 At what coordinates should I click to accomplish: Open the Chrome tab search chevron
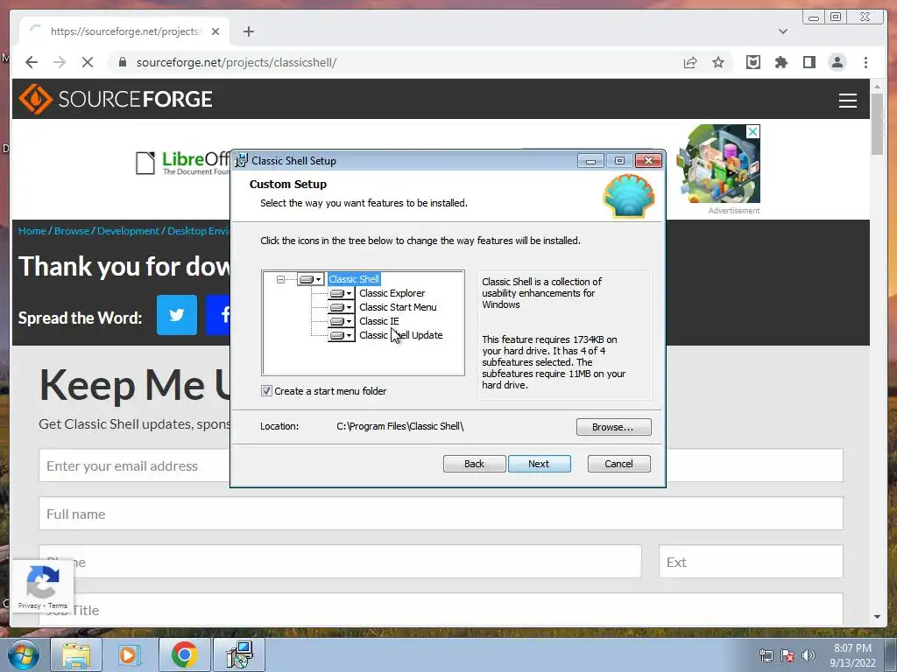click(x=783, y=31)
